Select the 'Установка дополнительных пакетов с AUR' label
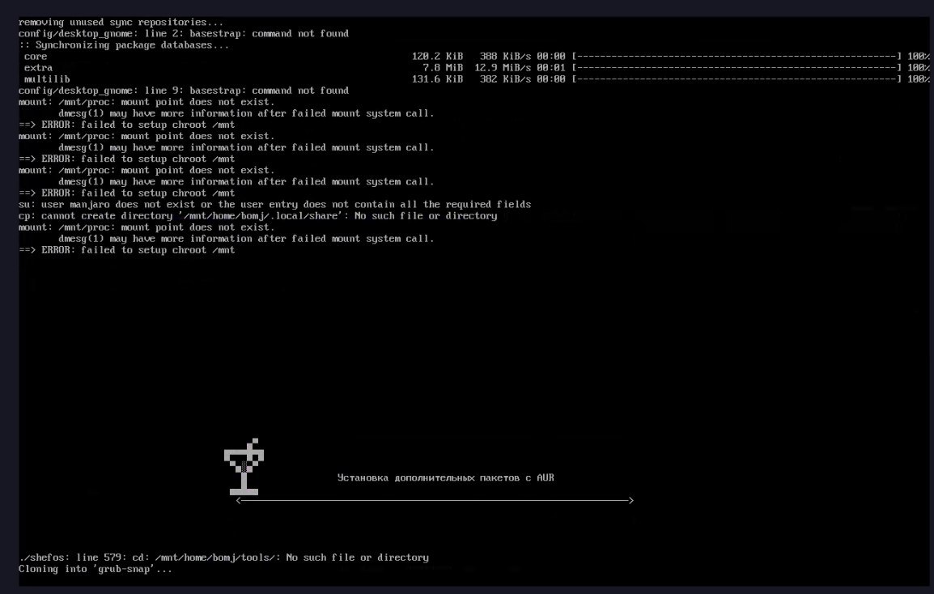The width and height of the screenshot is (934, 594). click(x=445, y=478)
